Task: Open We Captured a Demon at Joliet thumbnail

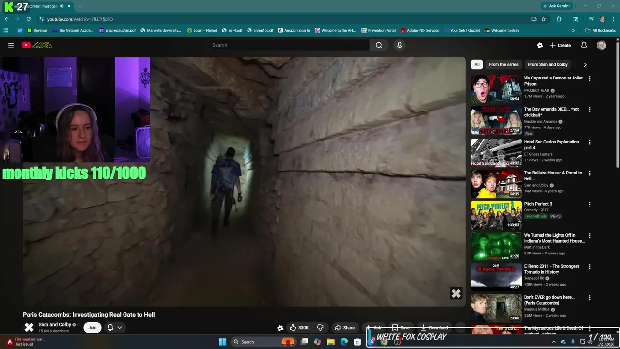Action: (x=496, y=89)
